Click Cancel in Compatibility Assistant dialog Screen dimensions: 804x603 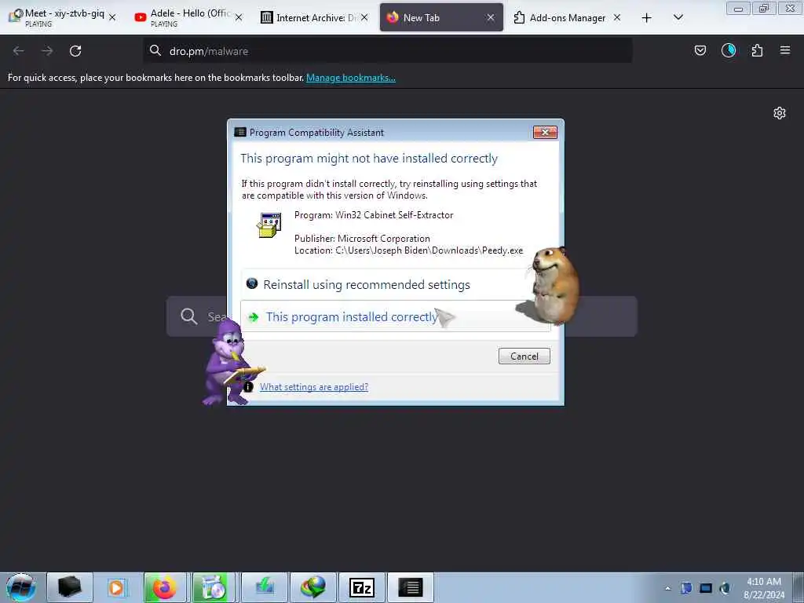pyautogui.click(x=524, y=356)
